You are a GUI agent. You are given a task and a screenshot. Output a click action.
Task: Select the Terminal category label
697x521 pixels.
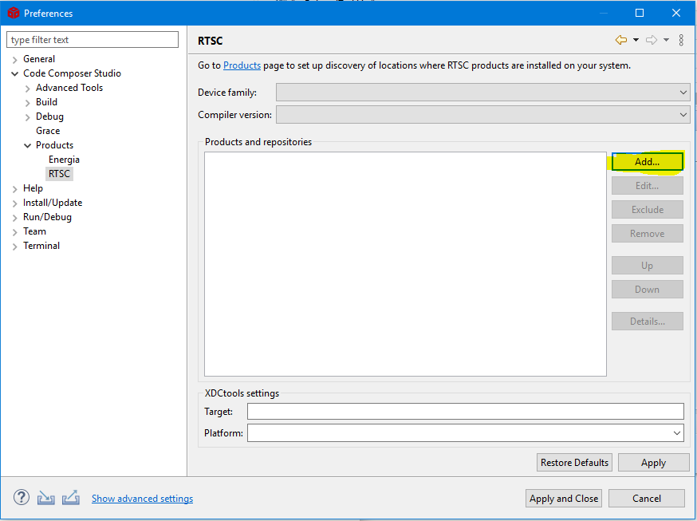click(41, 246)
